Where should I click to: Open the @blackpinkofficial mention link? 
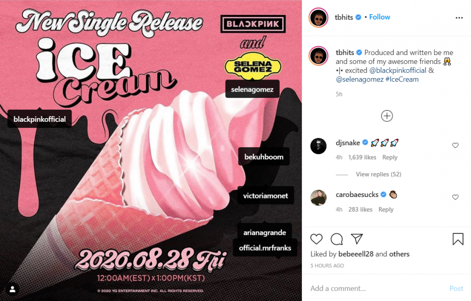click(398, 71)
